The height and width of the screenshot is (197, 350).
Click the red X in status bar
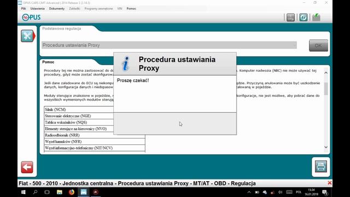click(329, 183)
